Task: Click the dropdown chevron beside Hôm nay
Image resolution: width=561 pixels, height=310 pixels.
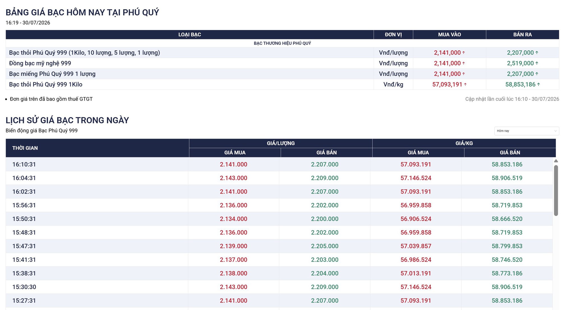Action: pos(555,131)
